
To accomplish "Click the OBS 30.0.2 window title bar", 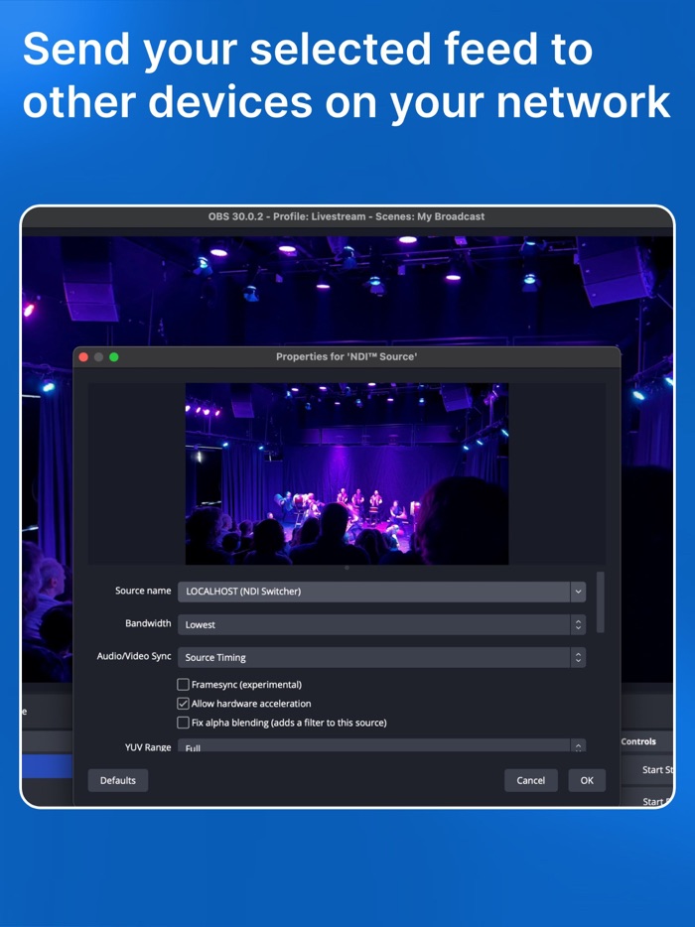I will pos(347,216).
